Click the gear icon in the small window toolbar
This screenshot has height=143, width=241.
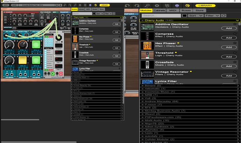tap(80, 5)
